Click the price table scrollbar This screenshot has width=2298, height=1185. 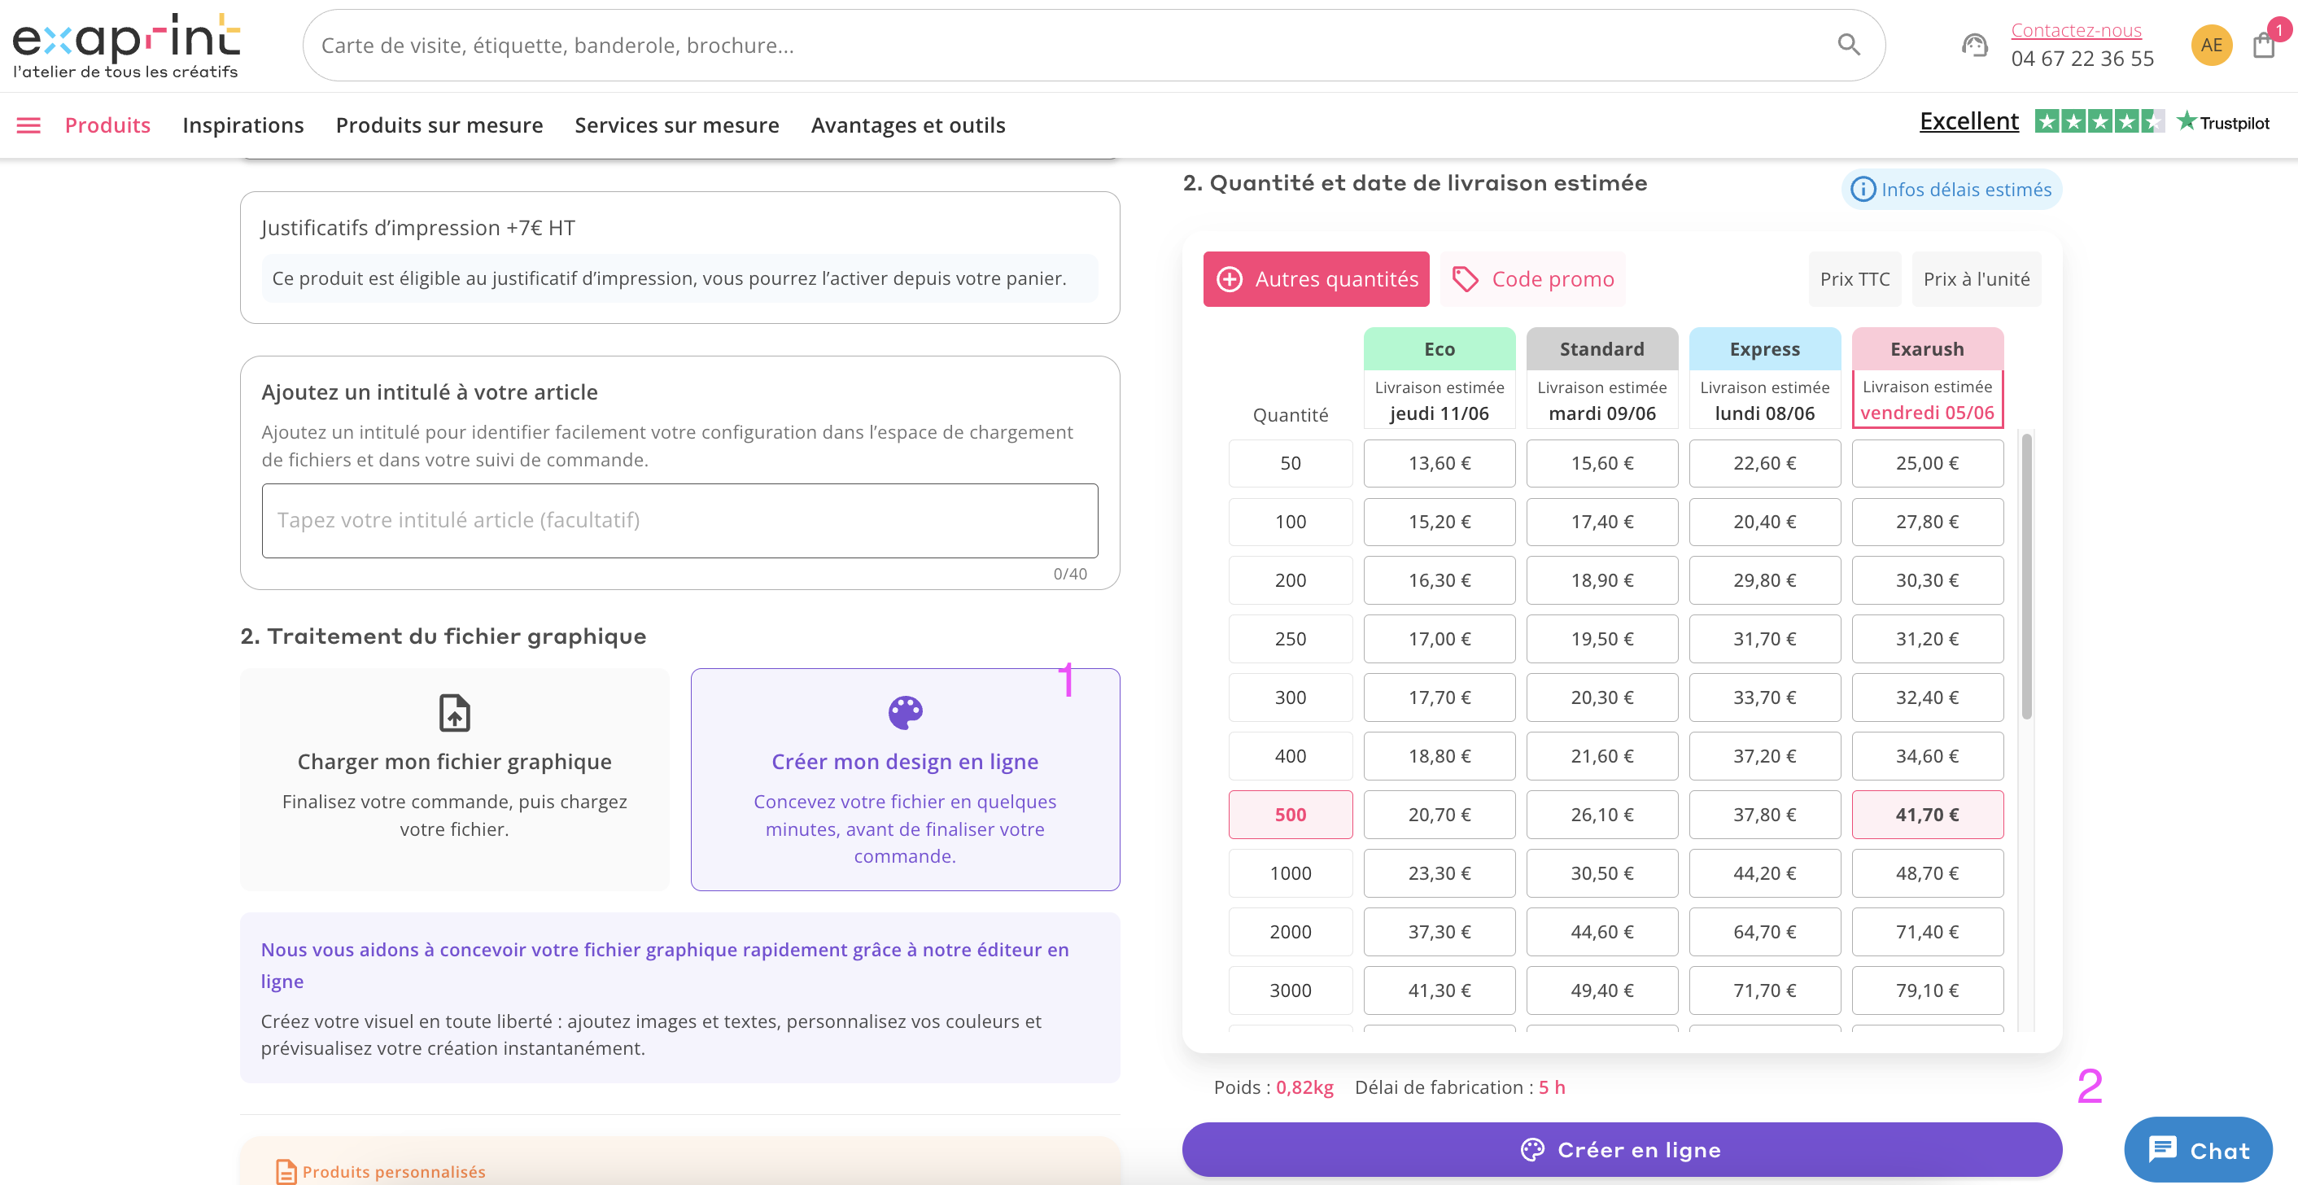pyautogui.click(x=2026, y=576)
